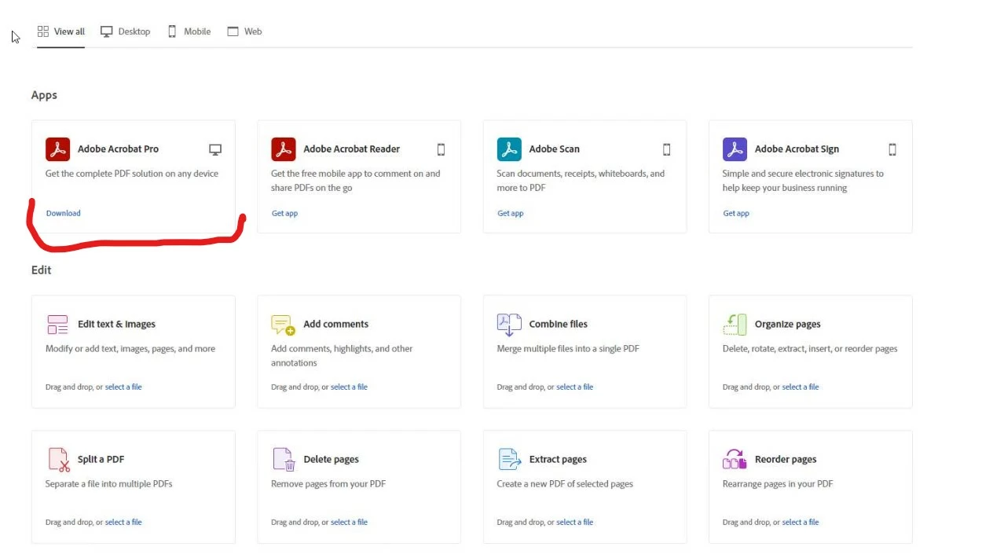Click 'Rearrange pages in your PDF' text
Screen dimensions: 993x558
tap(778, 483)
